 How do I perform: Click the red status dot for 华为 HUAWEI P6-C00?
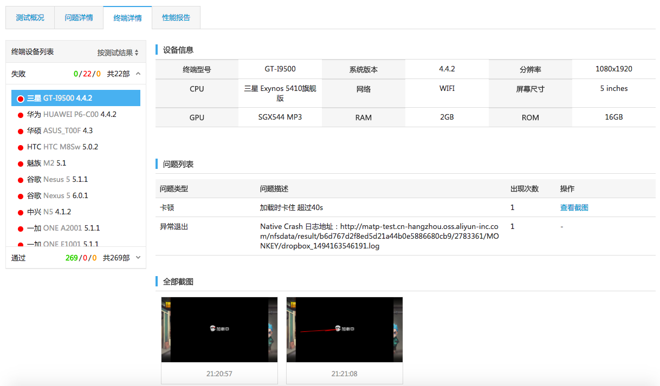pos(21,115)
